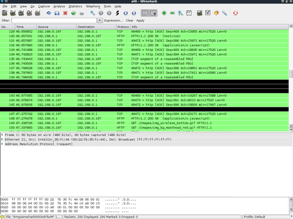Screen dimensions: 293x219
Task: Edit the coloring rules palette
Action: click(x=216, y=13)
